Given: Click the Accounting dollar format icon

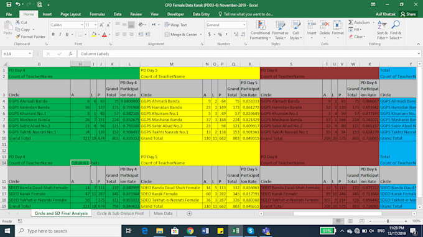Looking at the screenshot, I should point(210,35).
